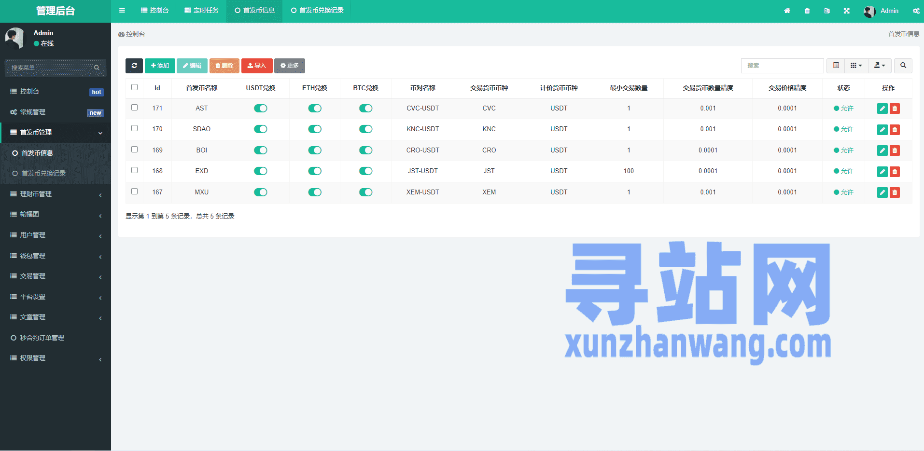Open 秒合约订单管理 in sidebar
Screen dimensions: 924x451
(x=42, y=338)
